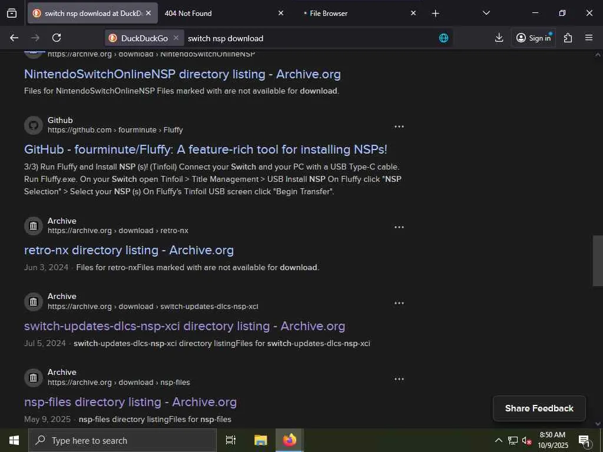Viewport: 603px width, 452px height.
Task: Remove the DuckDuckGo search chip
Action: [x=175, y=38]
